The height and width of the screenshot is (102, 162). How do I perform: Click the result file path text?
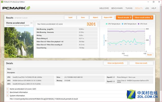tap(44, 99)
